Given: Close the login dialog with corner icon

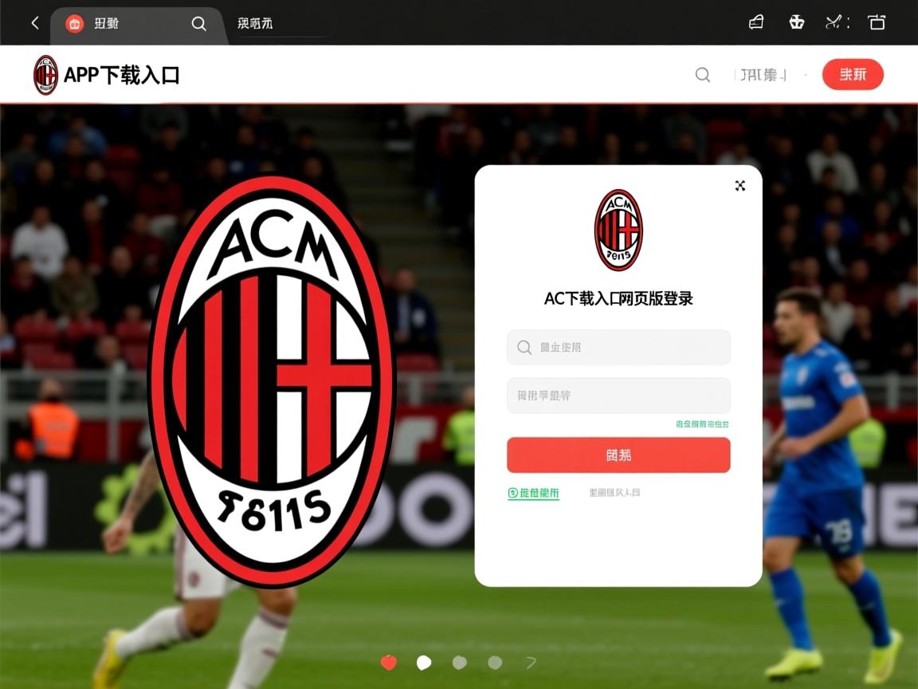Looking at the screenshot, I should [x=740, y=186].
